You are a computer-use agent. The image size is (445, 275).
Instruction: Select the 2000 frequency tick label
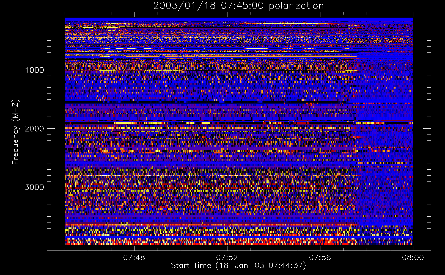point(34,129)
